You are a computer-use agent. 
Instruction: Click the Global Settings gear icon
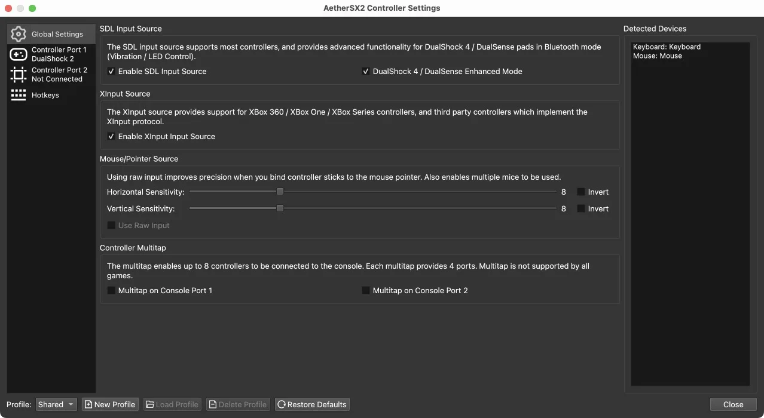19,34
